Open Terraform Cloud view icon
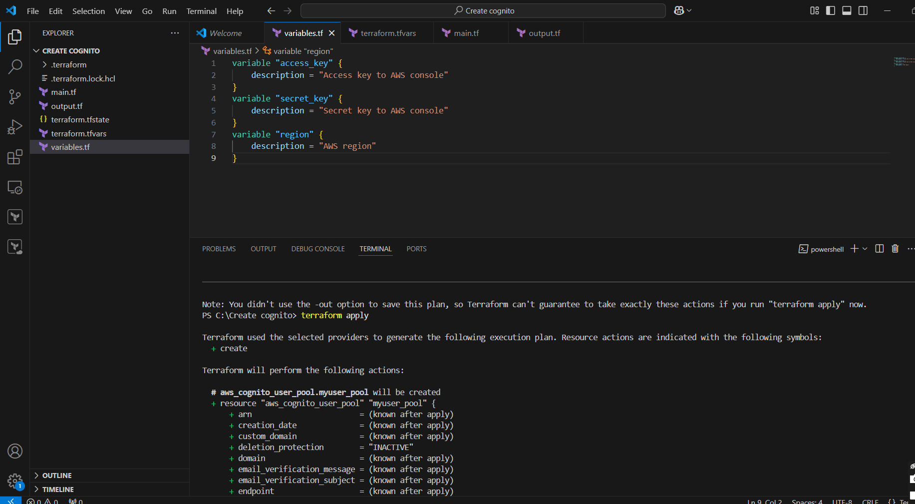The height and width of the screenshot is (504, 915). [15, 247]
